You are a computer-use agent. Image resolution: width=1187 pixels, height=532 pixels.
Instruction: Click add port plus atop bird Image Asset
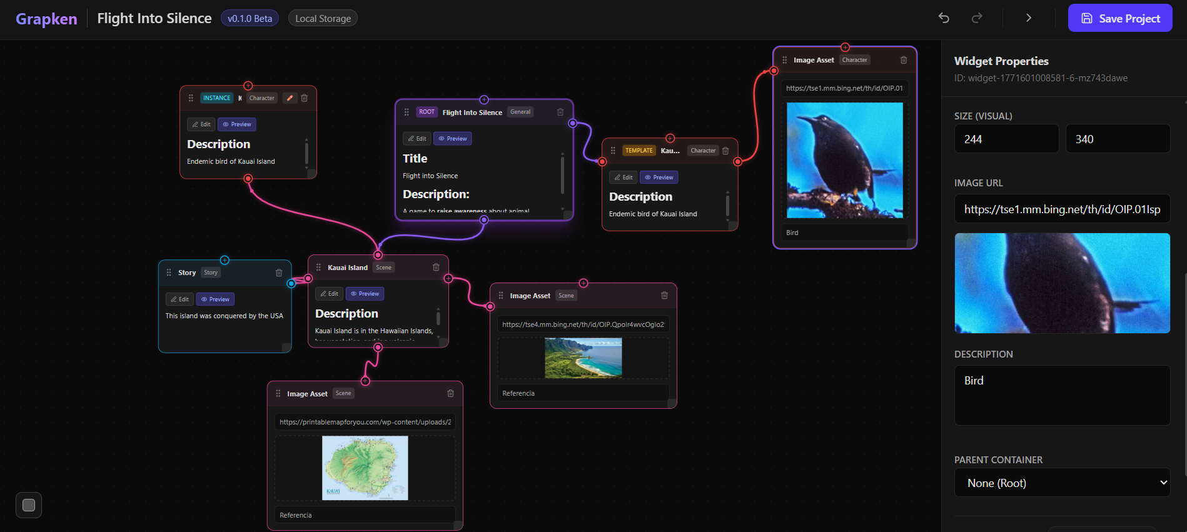[845, 48]
